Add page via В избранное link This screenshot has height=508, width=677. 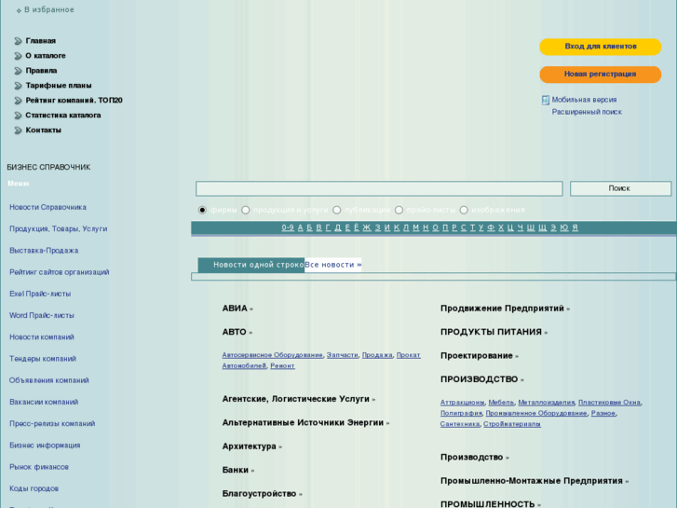pyautogui.click(x=48, y=9)
